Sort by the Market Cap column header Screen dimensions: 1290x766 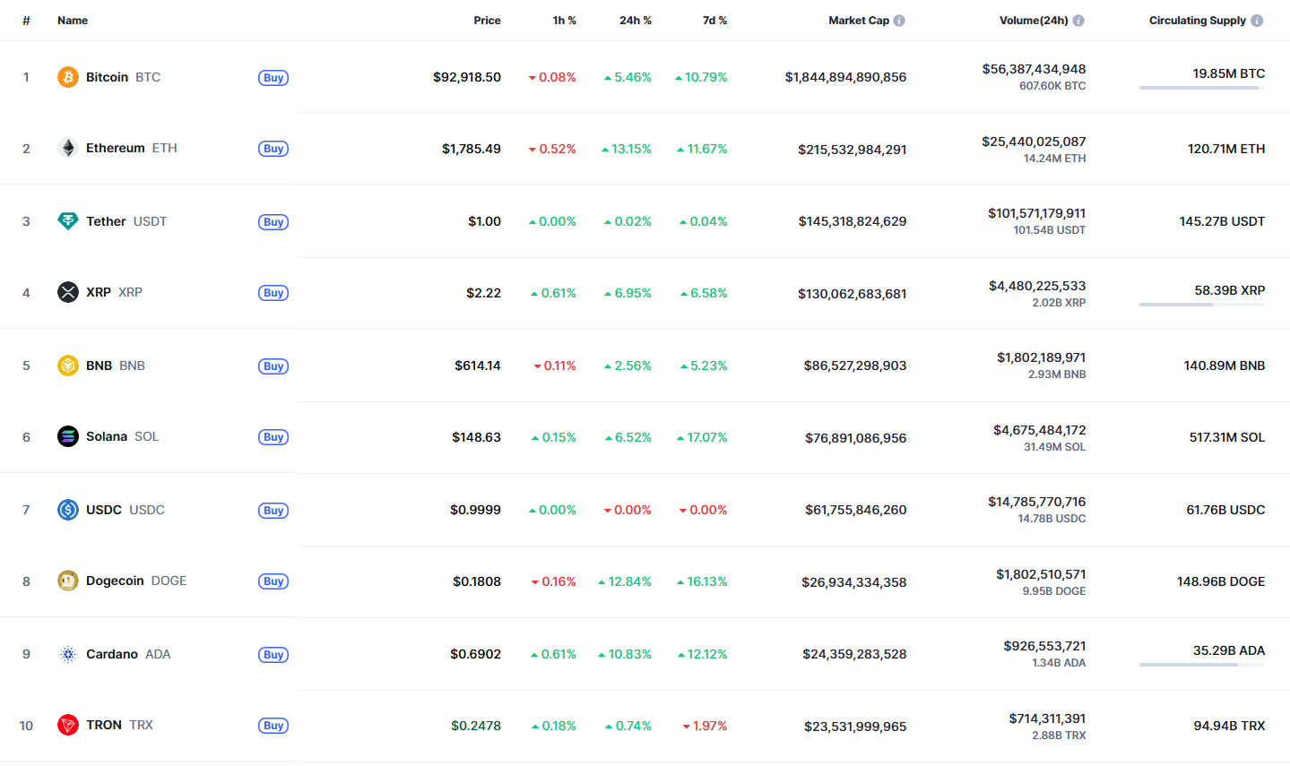[859, 21]
